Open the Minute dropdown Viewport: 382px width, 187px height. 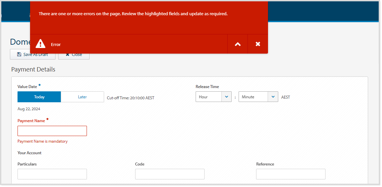point(258,97)
